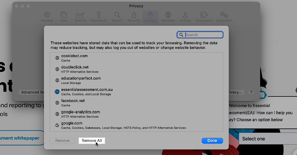297x155 pixels.
Task: Open the Security lock tab
Action: coord(134,17)
